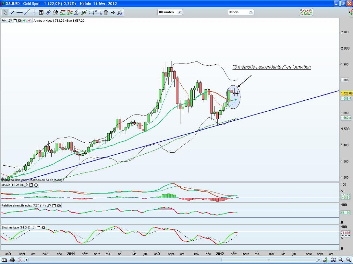Open Stochastique settings wrench
This screenshot has width=353, height=264.
(x=33, y=227)
